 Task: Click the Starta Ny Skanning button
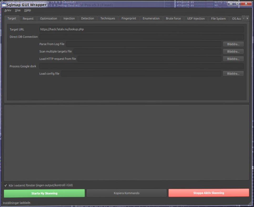coord(44,193)
